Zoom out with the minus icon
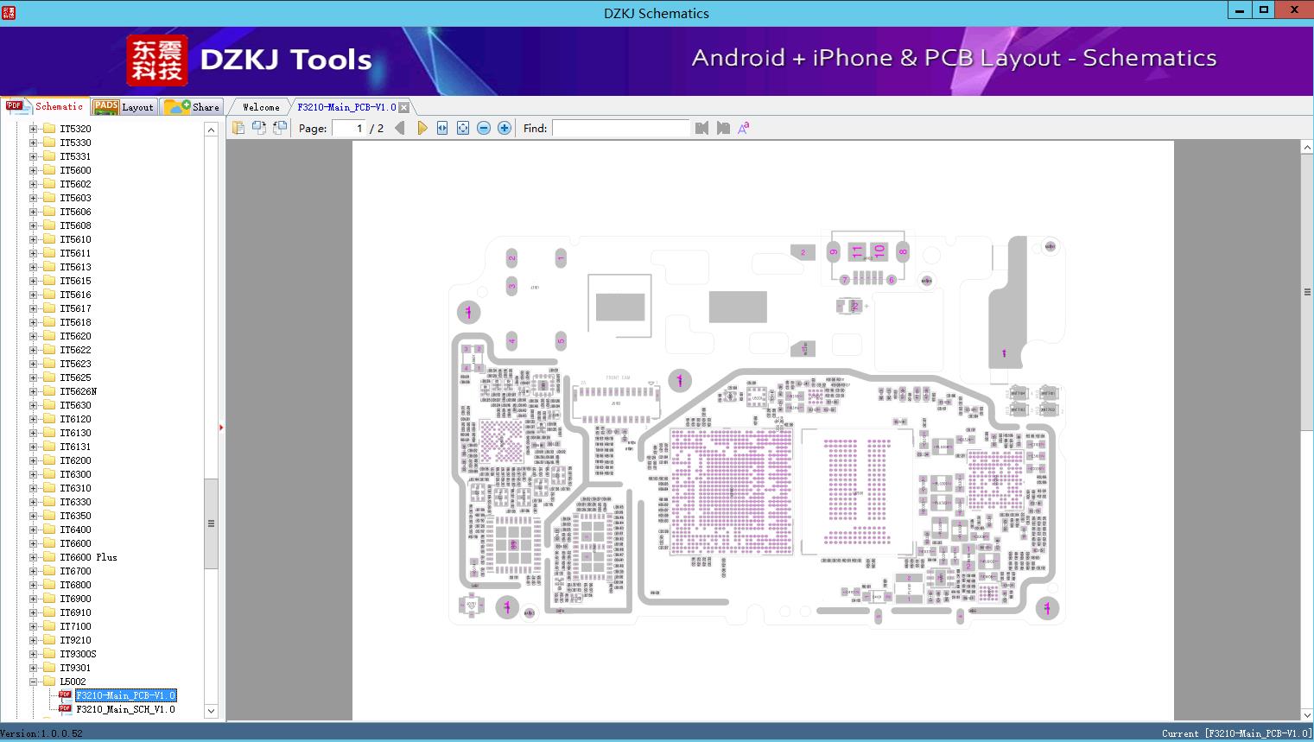The height and width of the screenshot is (742, 1314). [x=484, y=128]
